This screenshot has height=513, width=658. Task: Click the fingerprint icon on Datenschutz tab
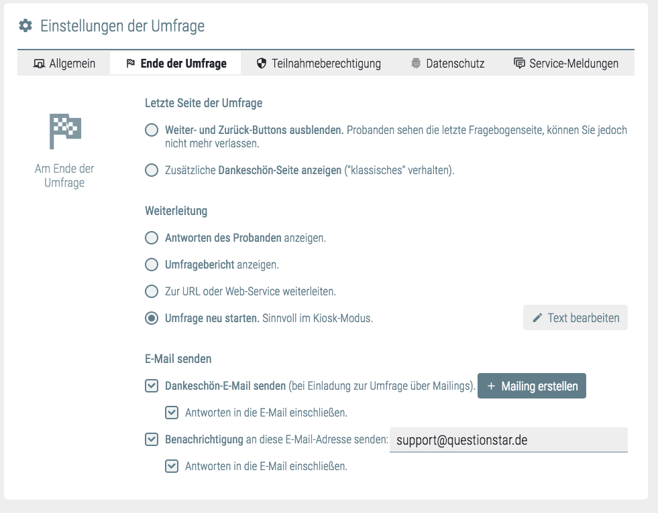[x=416, y=64]
